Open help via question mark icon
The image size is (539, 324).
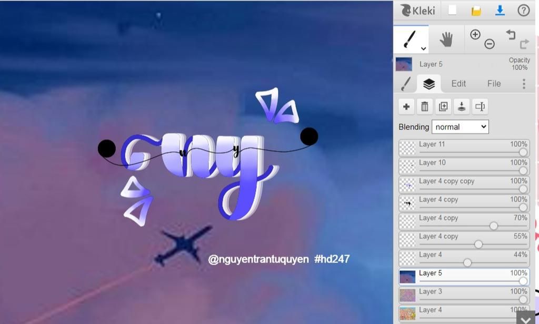524,11
